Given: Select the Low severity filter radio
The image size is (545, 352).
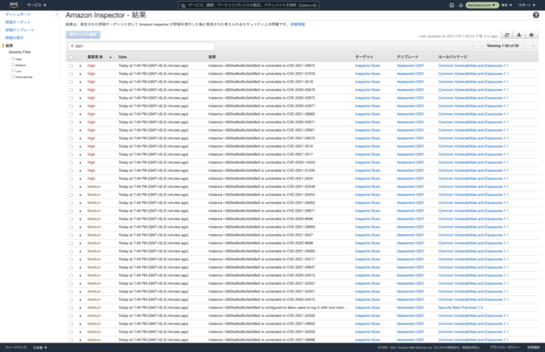Looking at the screenshot, I should 13,71.
